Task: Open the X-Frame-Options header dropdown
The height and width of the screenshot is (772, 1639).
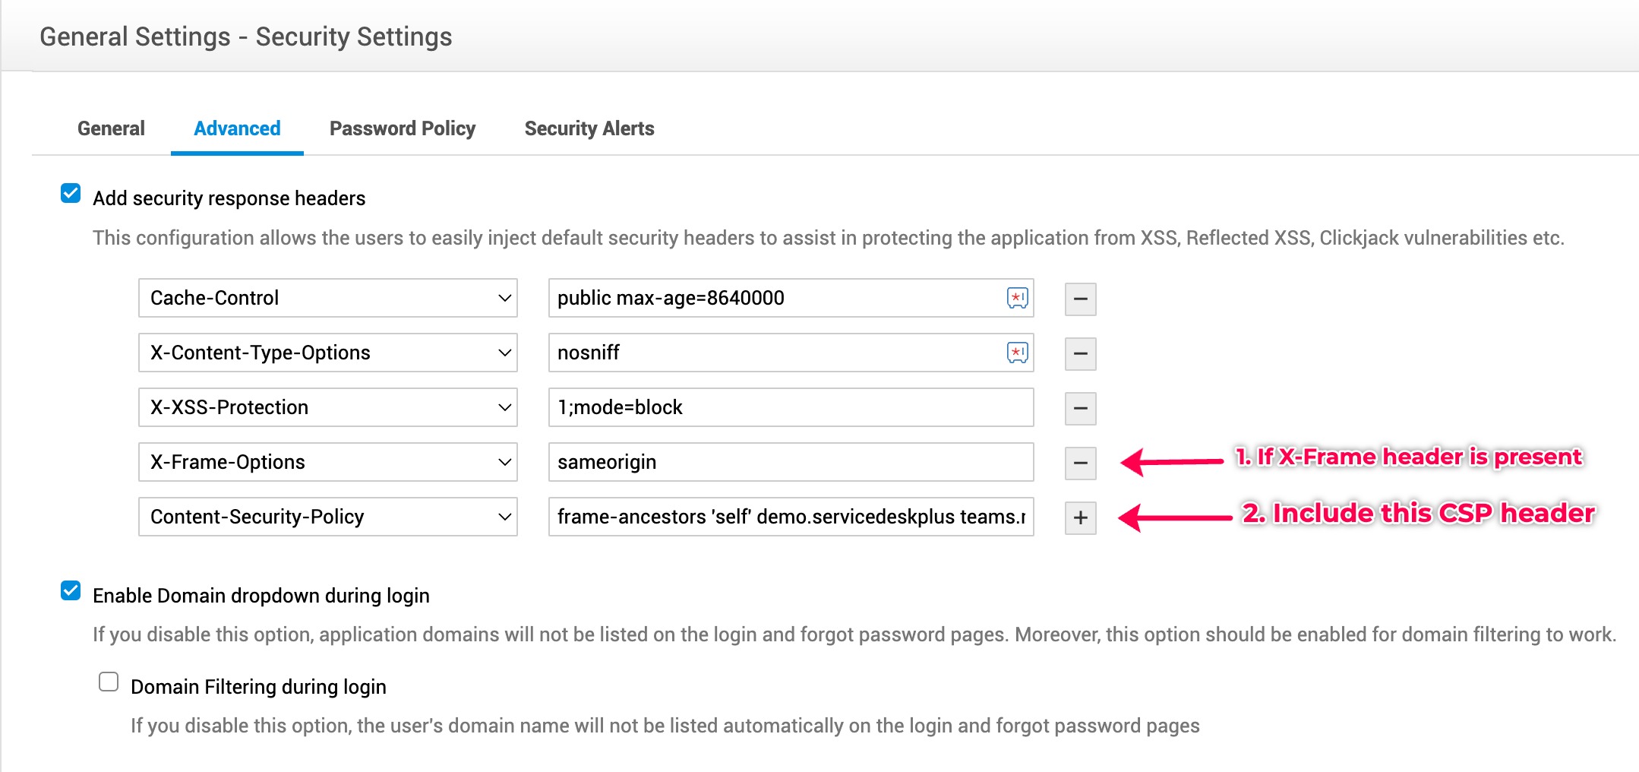Action: (x=327, y=462)
